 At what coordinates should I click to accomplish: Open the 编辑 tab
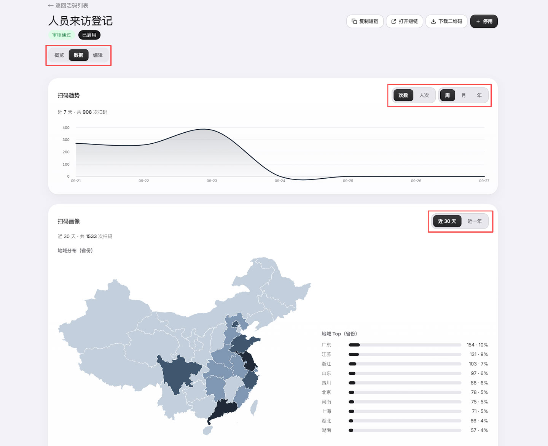[x=98, y=55]
